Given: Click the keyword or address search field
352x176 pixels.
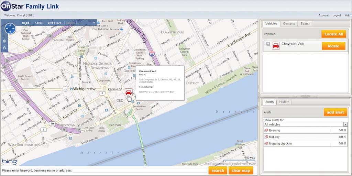Looking at the screenshot, I should click(x=140, y=170).
